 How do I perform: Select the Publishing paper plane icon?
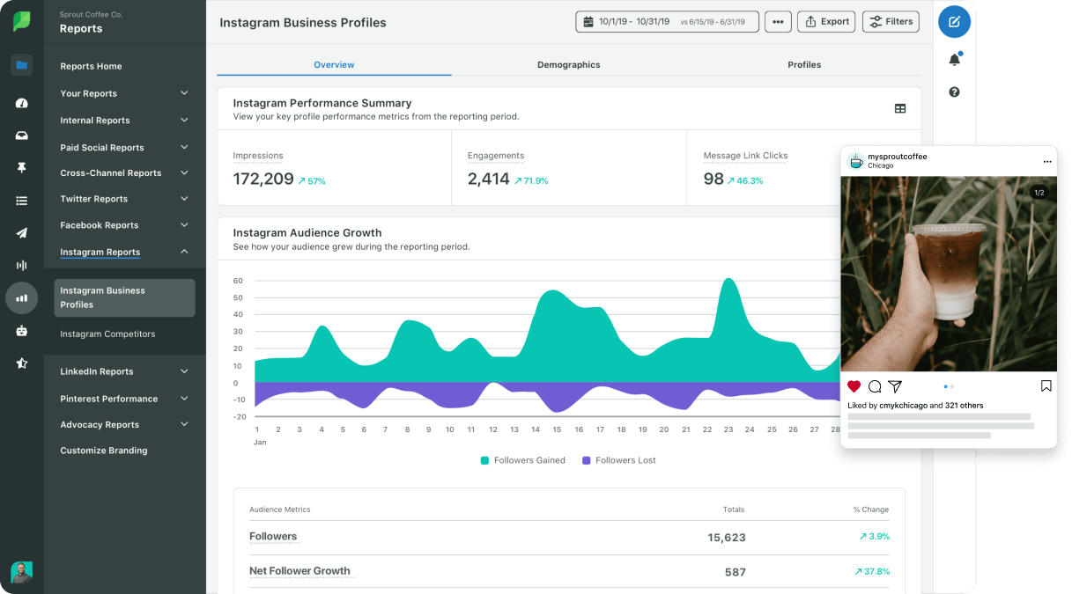[x=21, y=232]
